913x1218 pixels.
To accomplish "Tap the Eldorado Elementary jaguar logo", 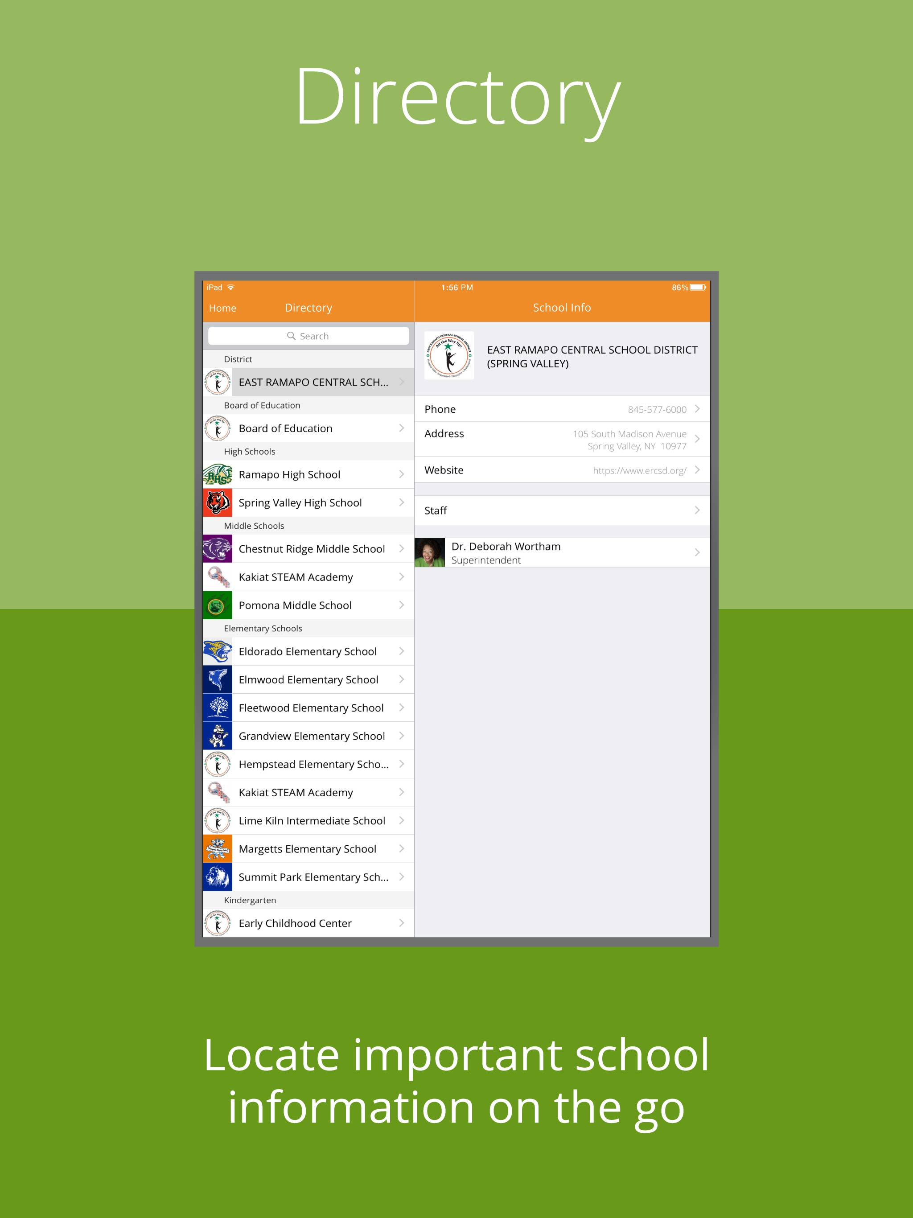I will point(218,651).
